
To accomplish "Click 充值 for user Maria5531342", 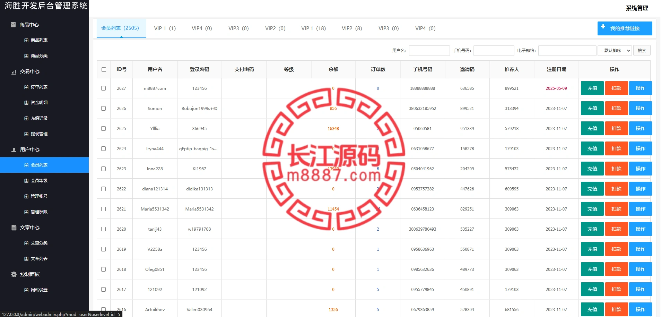I will [592, 209].
